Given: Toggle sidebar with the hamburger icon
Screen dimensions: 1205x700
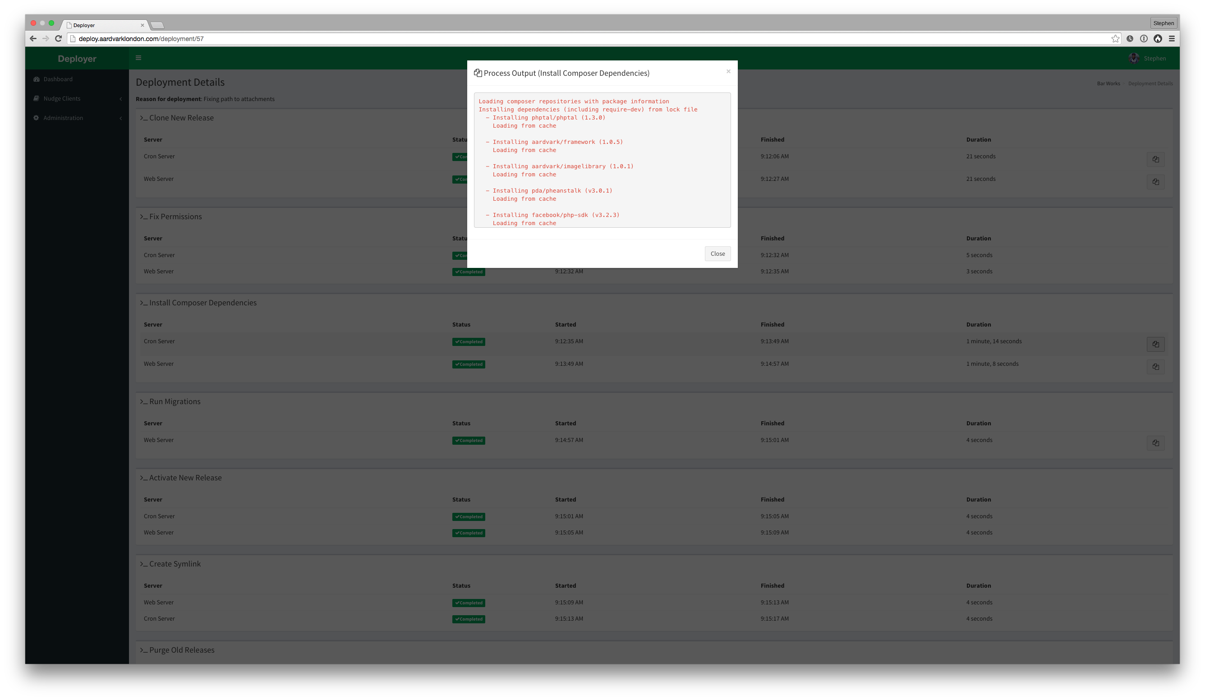Looking at the screenshot, I should 138,58.
